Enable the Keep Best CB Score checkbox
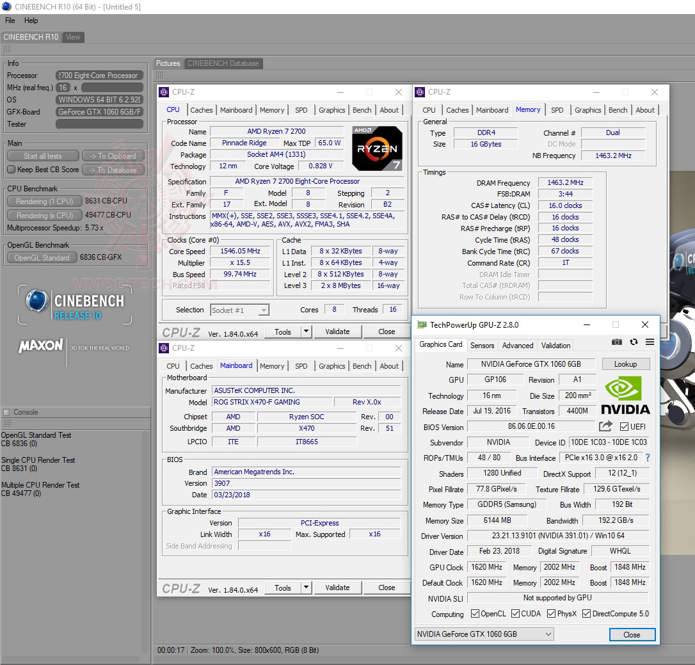Screen dimensions: 695x665 [11, 170]
